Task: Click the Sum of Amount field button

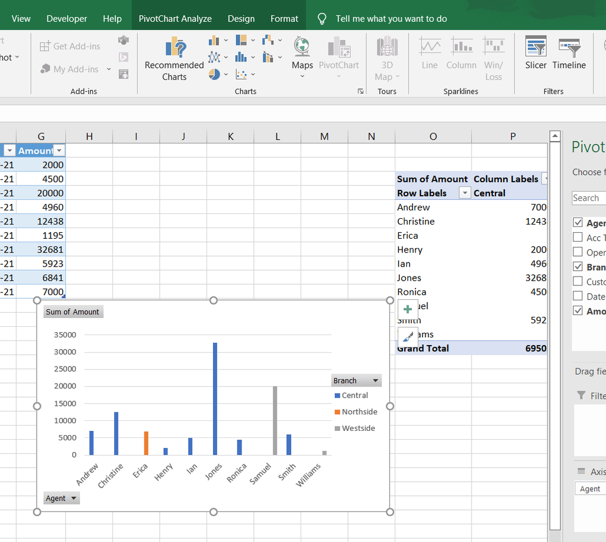Action: [x=73, y=311]
